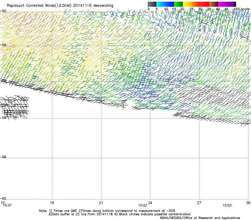251x220 pixels.
Task: Click the yellow 20-25 knots color swatch
Action: click(x=187, y=4)
